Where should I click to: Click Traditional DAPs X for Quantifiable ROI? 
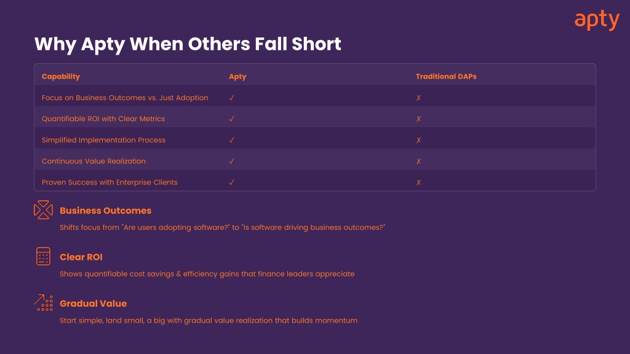tap(418, 119)
